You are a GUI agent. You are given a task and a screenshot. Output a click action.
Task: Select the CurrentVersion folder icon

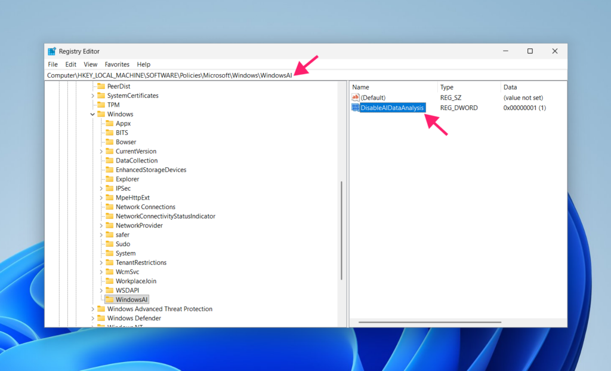pyautogui.click(x=110, y=151)
